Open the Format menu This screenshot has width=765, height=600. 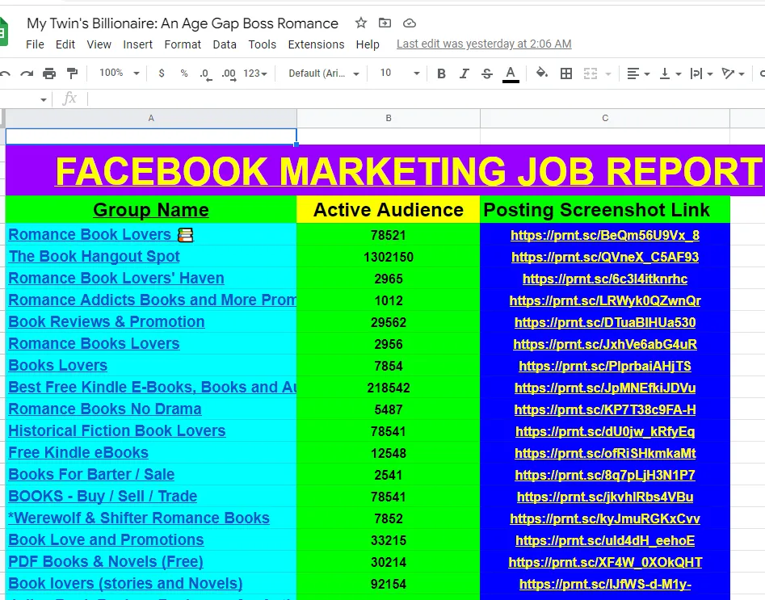pos(183,44)
